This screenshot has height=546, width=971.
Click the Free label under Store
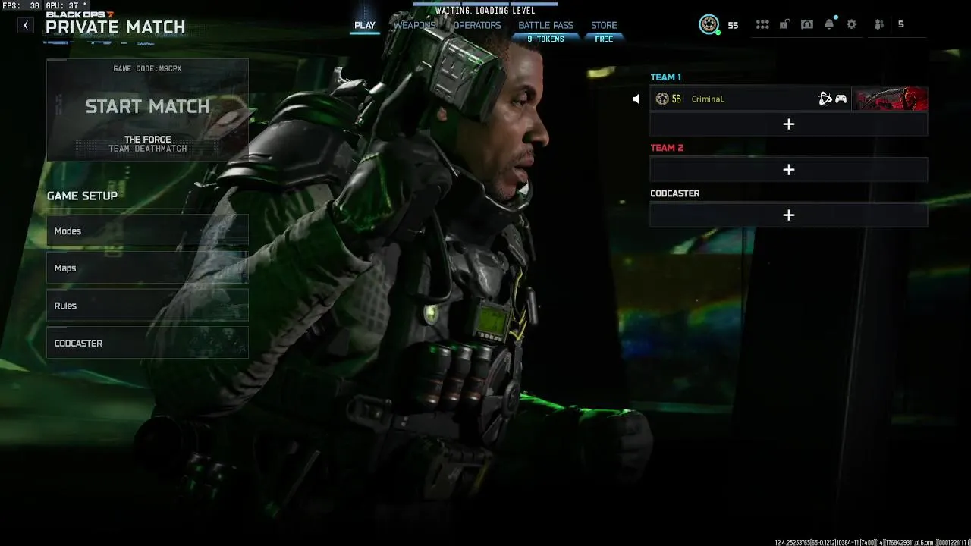[604, 39]
